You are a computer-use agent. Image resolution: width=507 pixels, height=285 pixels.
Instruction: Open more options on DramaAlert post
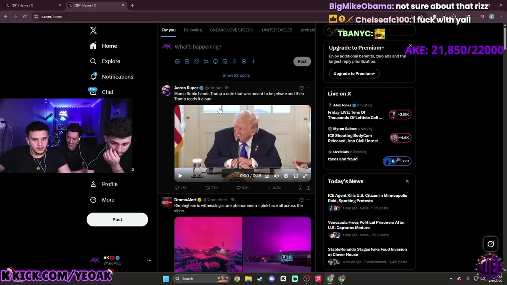(309, 200)
